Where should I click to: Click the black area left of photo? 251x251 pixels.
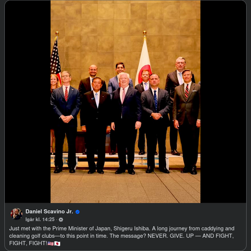(28, 102)
